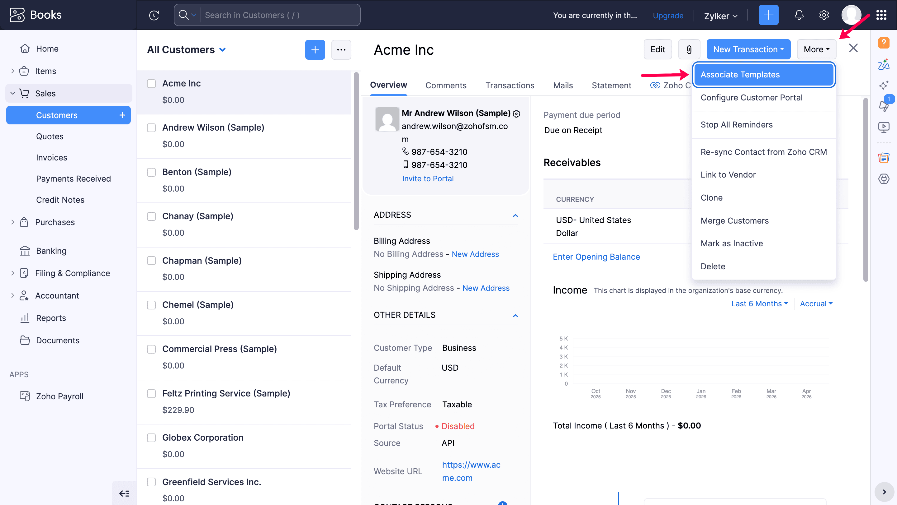
Task: Click the Edit button
Action: coord(657,49)
